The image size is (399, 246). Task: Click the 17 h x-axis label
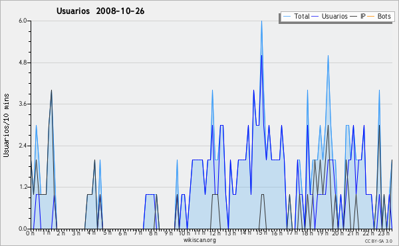point(292,233)
